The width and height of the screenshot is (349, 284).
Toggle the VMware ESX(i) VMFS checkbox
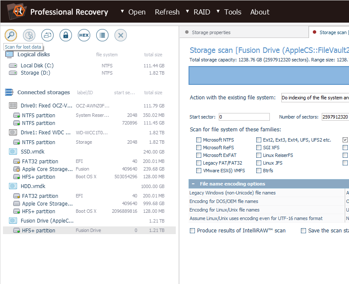[x=198, y=171]
